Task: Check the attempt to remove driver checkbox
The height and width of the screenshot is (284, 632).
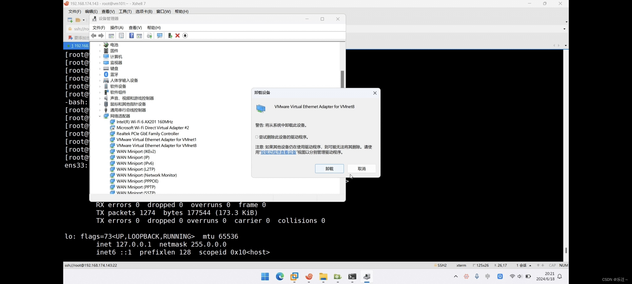Action: tap(257, 137)
